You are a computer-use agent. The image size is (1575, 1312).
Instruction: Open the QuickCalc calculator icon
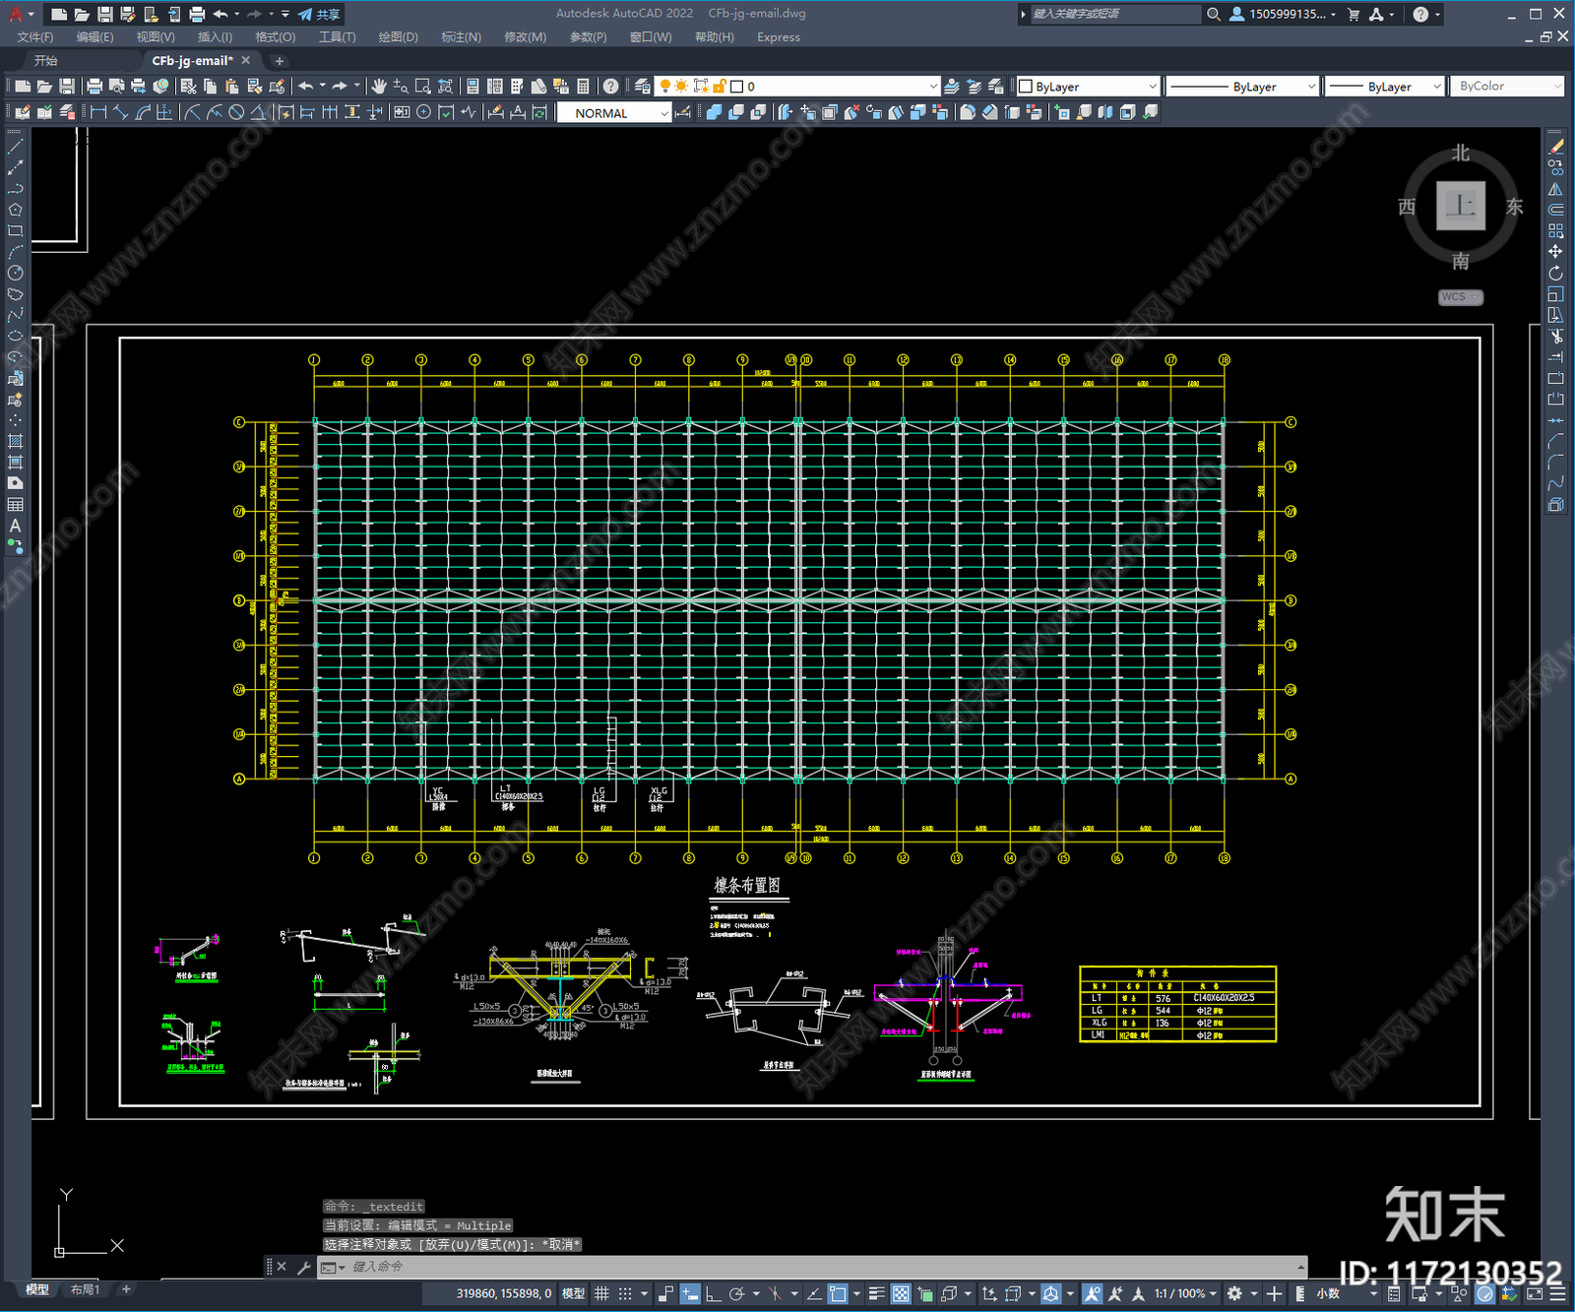point(583,87)
